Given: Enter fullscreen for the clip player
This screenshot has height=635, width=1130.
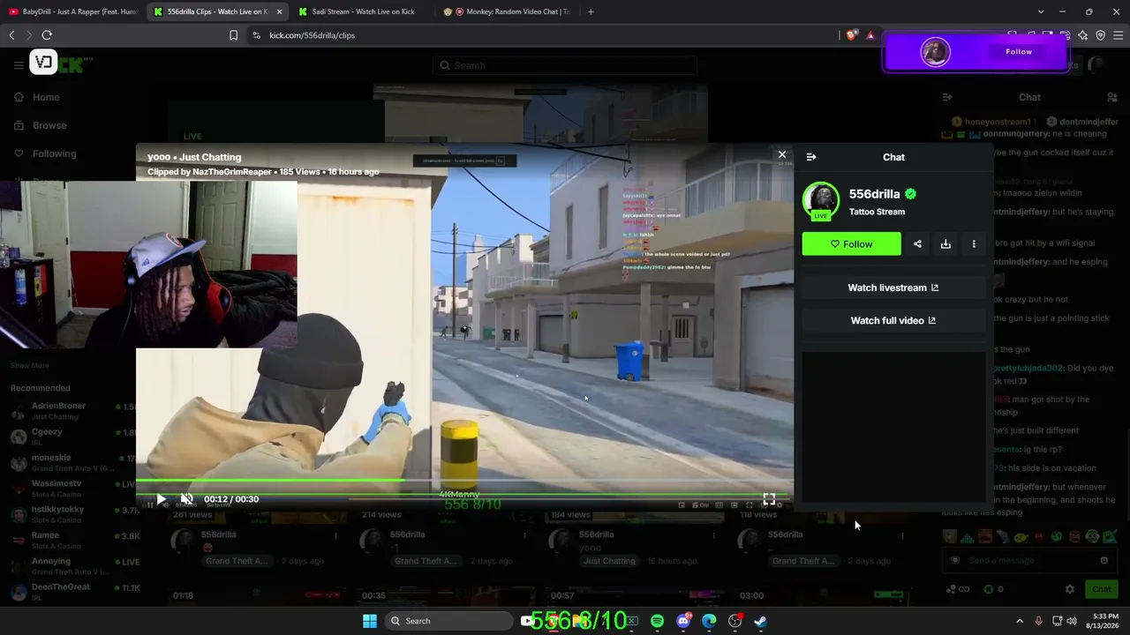Looking at the screenshot, I should (769, 499).
